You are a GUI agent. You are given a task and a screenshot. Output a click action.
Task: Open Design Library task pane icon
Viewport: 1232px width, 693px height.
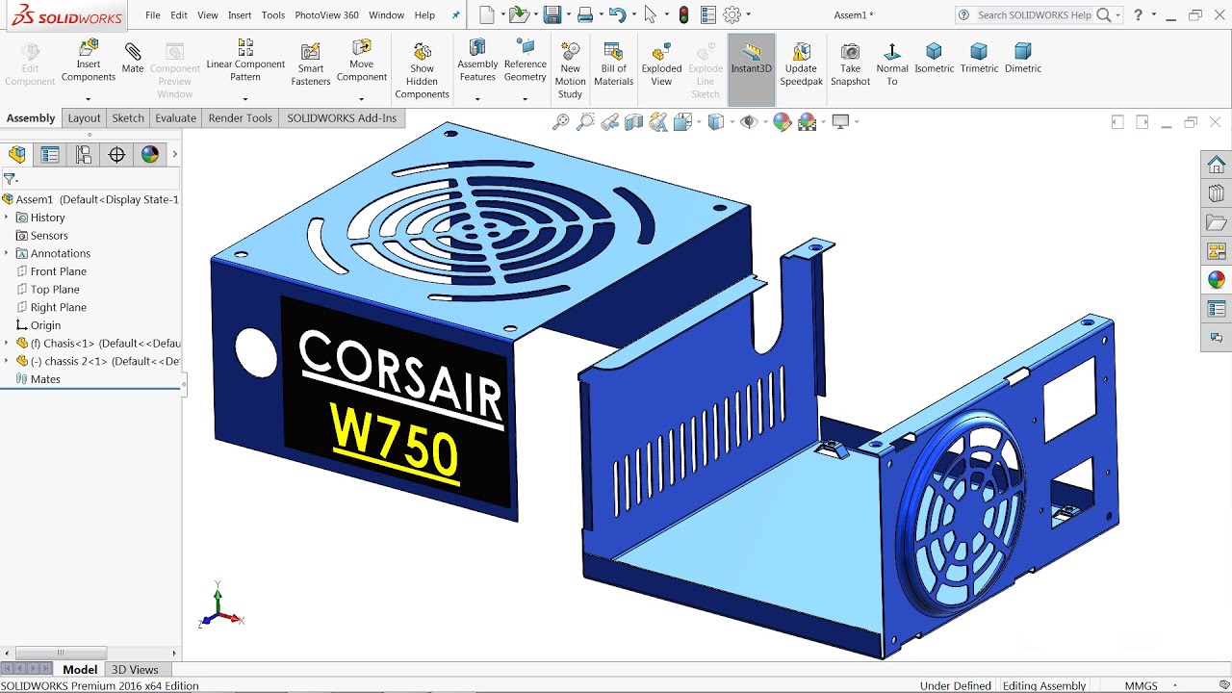click(x=1217, y=193)
